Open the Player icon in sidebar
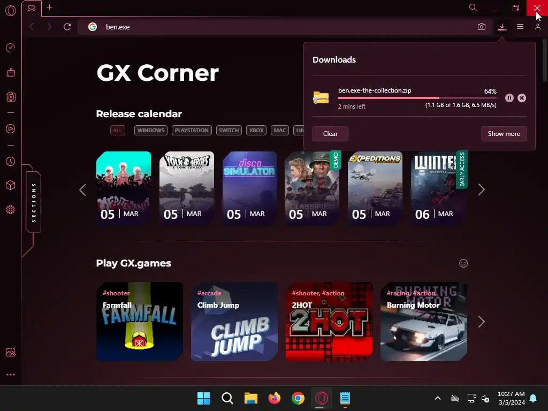 coord(11,128)
